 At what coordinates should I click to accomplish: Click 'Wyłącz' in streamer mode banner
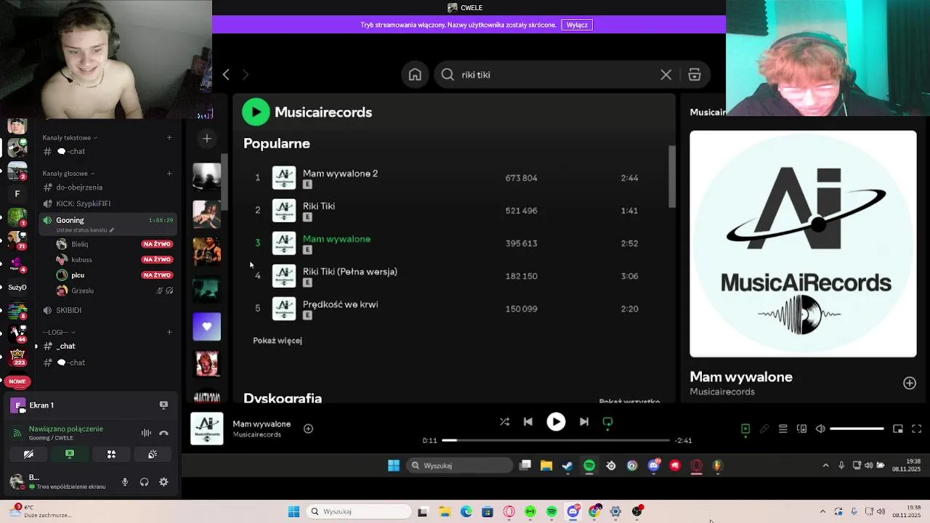[x=577, y=25]
